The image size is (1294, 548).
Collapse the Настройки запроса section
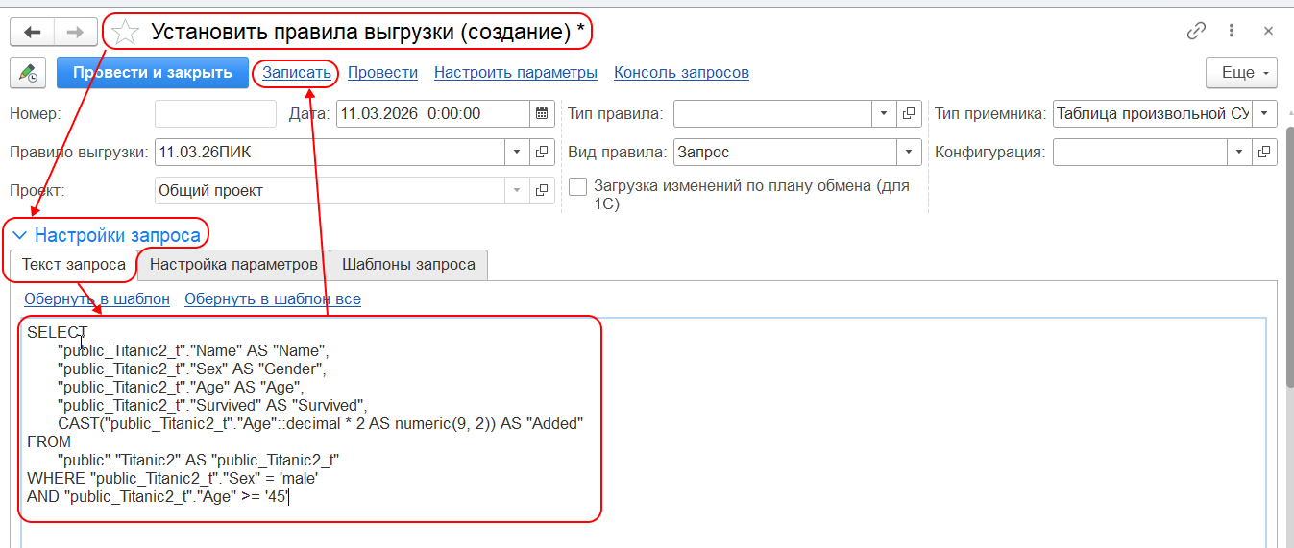[x=20, y=235]
